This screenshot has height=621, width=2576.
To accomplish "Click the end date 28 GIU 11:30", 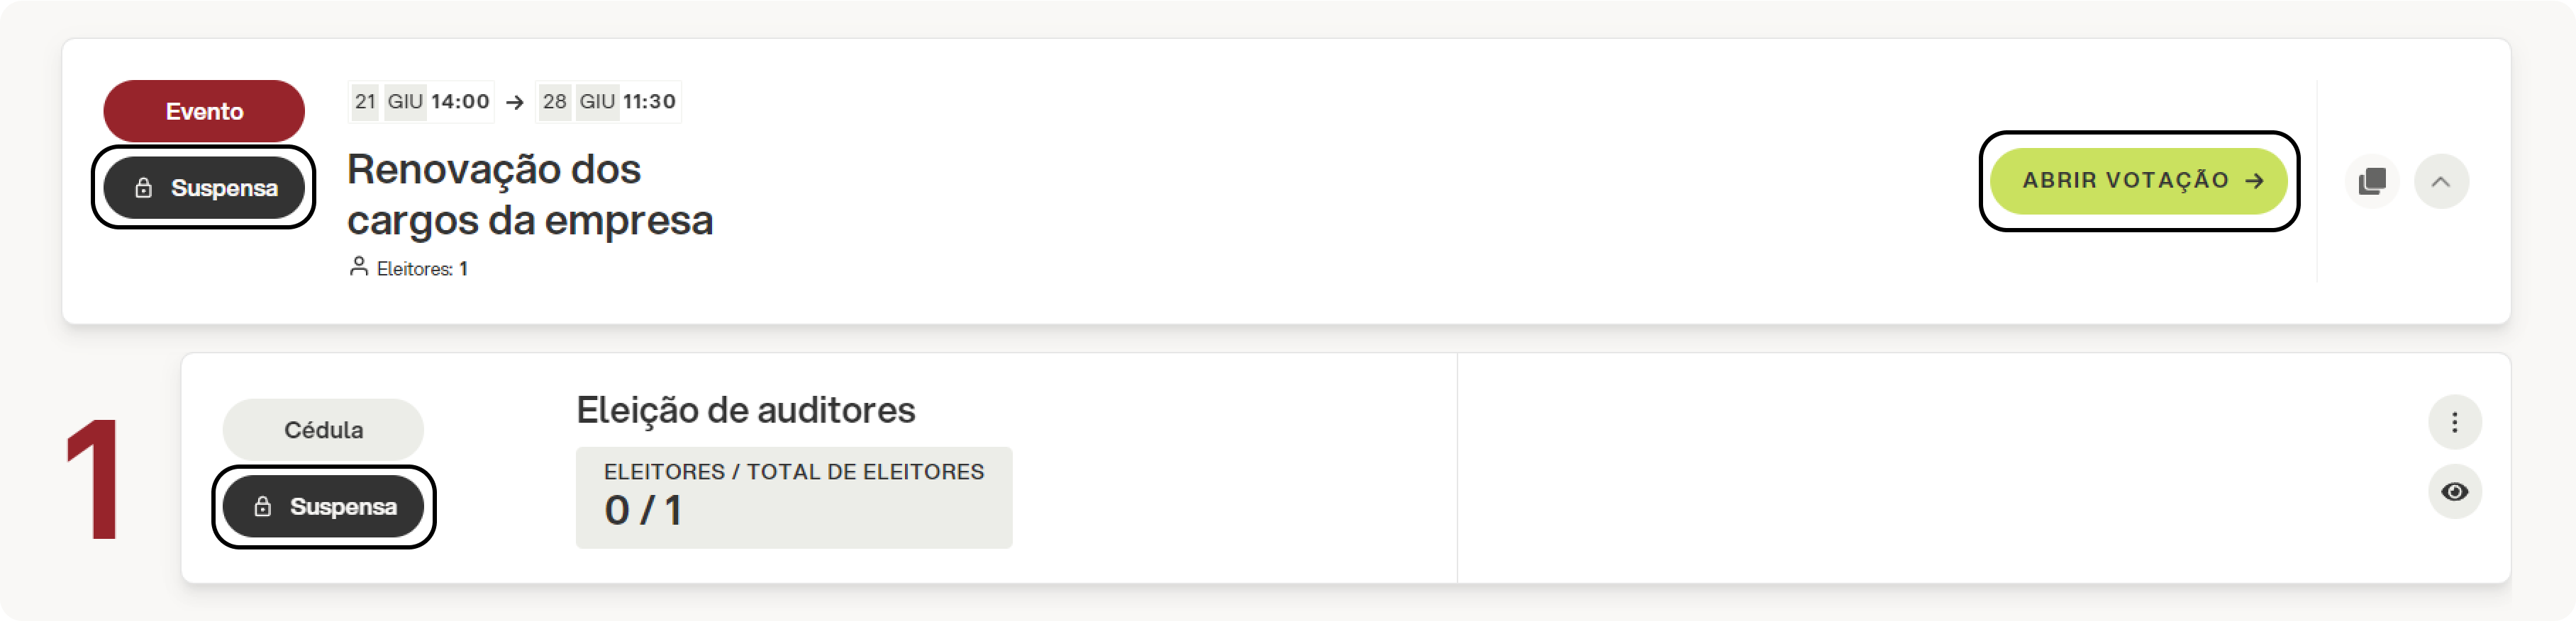I will tap(608, 102).
